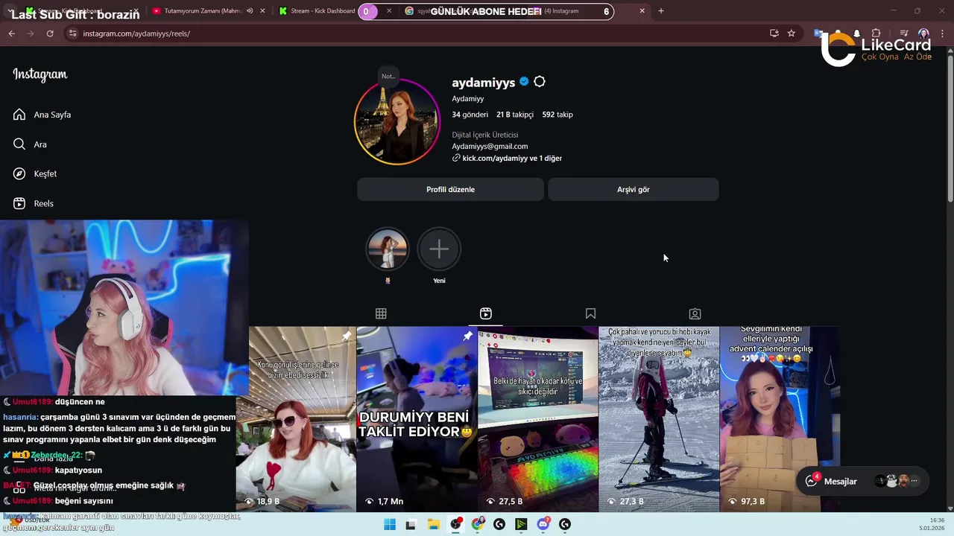Open the tagged photos tab

695,313
